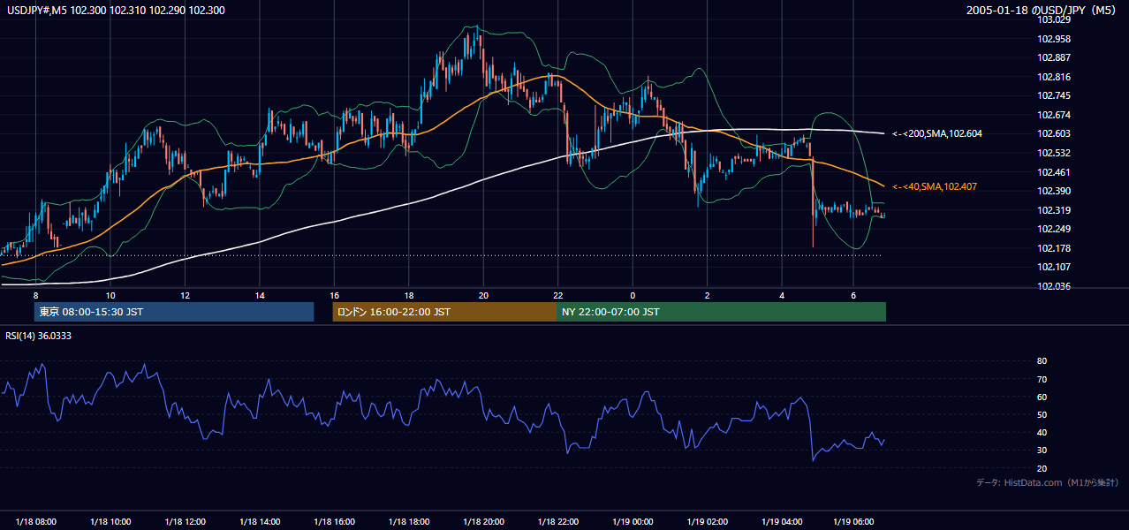Viewport: 1129px width, 530px height.
Task: Click the 1/18 12:00 time label
Action: (186, 522)
